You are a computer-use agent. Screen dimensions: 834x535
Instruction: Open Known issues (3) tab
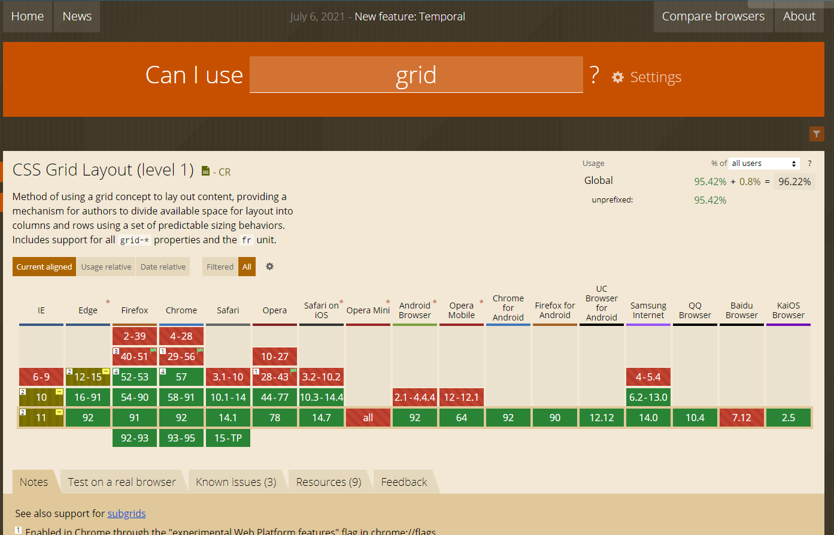click(236, 482)
